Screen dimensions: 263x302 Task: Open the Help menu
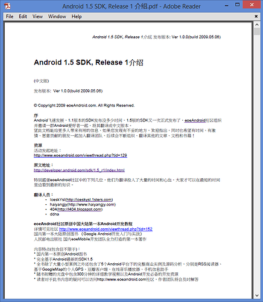pos(77,16)
